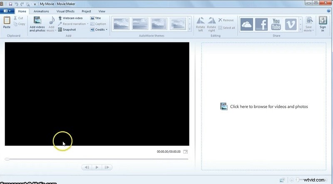
Task: Click Rotate left button
Action: (201, 24)
